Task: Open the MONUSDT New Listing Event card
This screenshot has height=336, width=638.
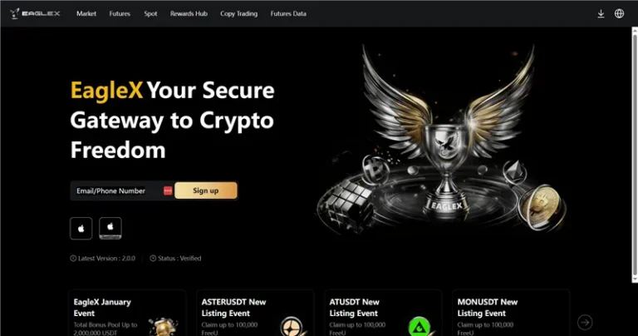Action: [x=511, y=313]
